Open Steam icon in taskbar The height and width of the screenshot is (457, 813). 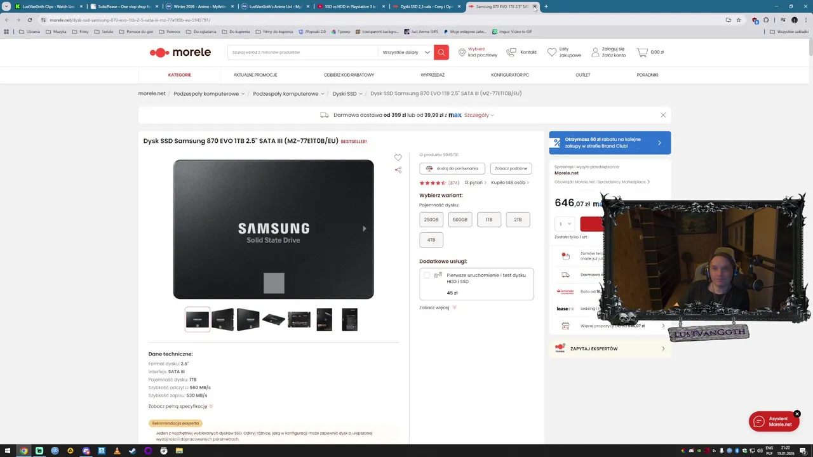tap(132, 451)
